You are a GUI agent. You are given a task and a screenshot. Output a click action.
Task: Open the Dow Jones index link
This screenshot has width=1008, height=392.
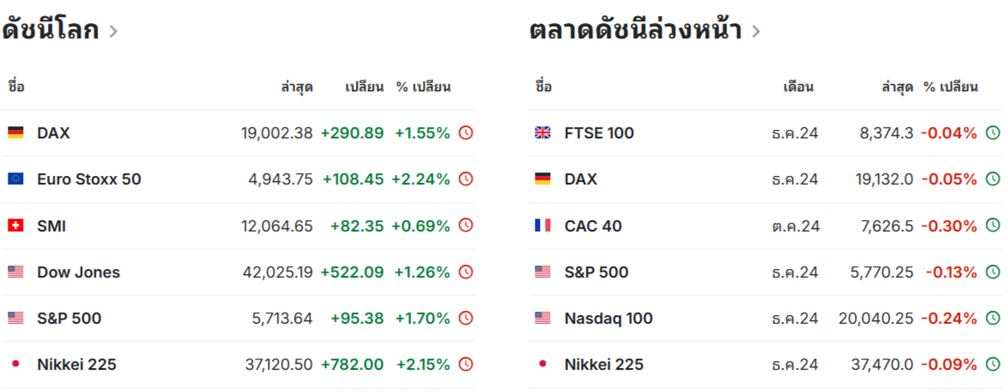click(x=79, y=272)
